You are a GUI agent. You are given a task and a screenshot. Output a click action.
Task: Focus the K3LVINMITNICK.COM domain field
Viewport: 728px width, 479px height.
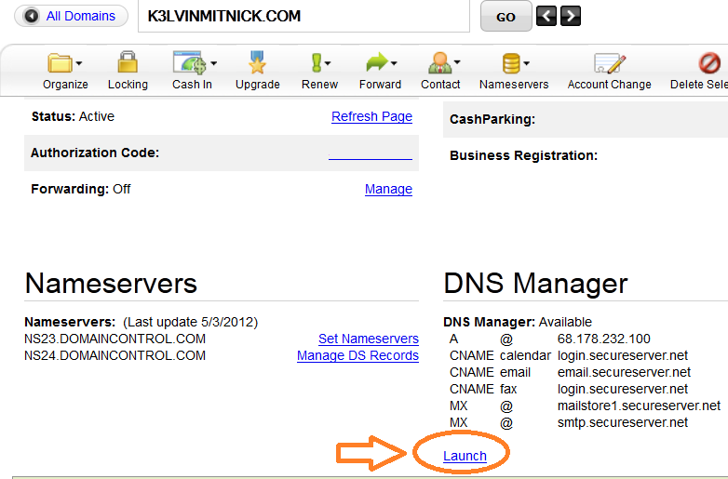point(303,16)
